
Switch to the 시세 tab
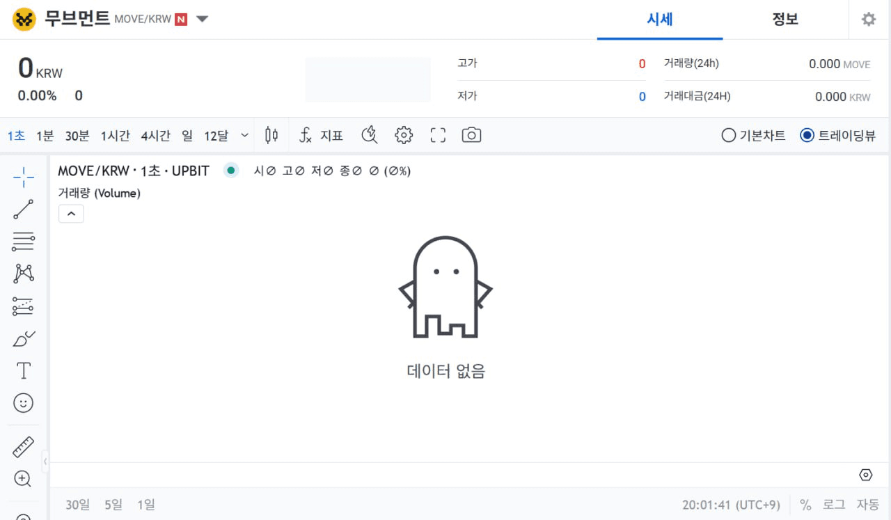pos(660,19)
